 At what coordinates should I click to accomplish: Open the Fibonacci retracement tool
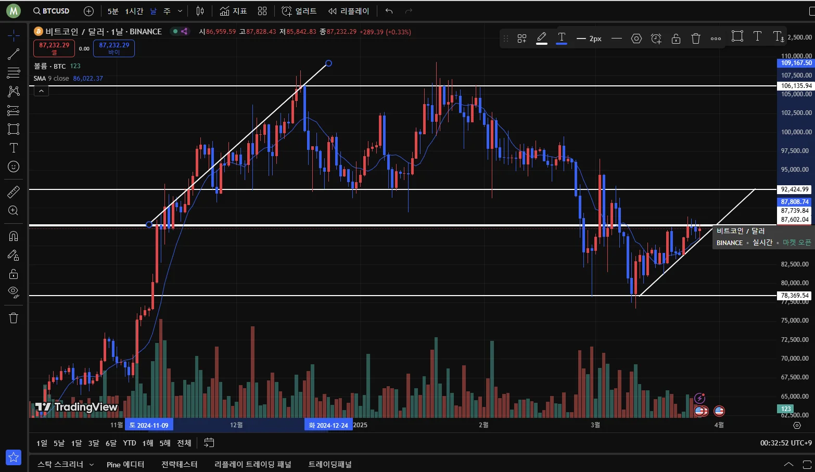pyautogui.click(x=14, y=73)
